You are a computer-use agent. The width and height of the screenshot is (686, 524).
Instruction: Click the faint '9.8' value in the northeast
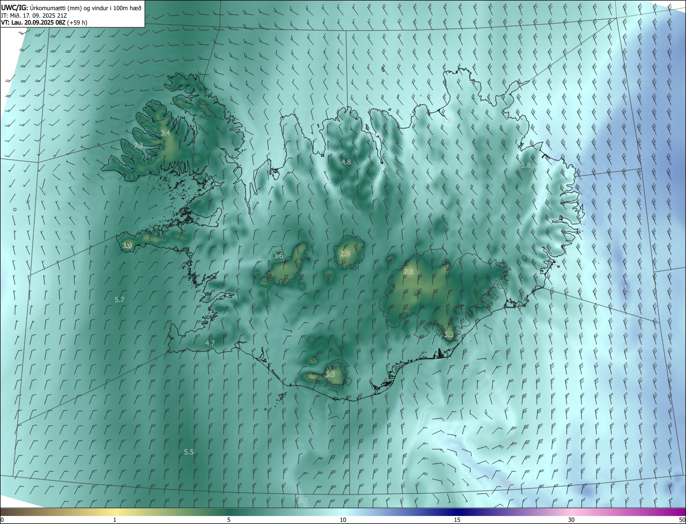446,121
